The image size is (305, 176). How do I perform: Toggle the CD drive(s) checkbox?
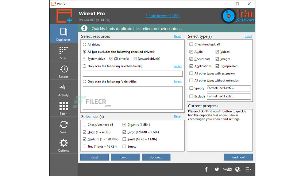[111, 59]
